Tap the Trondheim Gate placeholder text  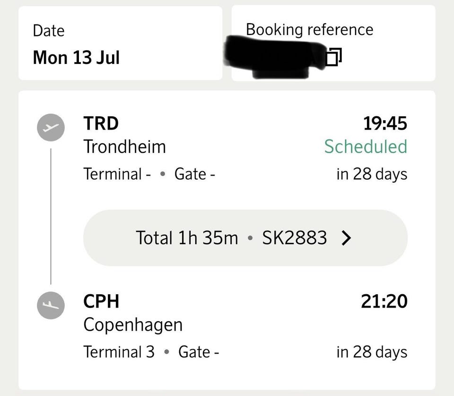[x=194, y=174]
